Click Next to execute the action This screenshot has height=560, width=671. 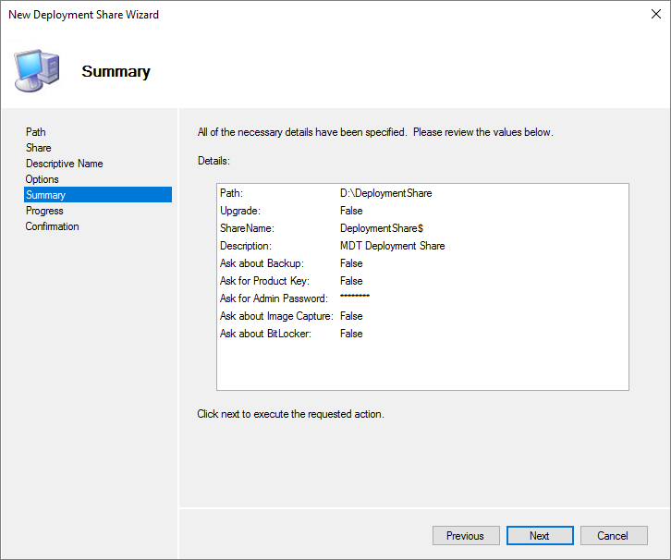540,536
